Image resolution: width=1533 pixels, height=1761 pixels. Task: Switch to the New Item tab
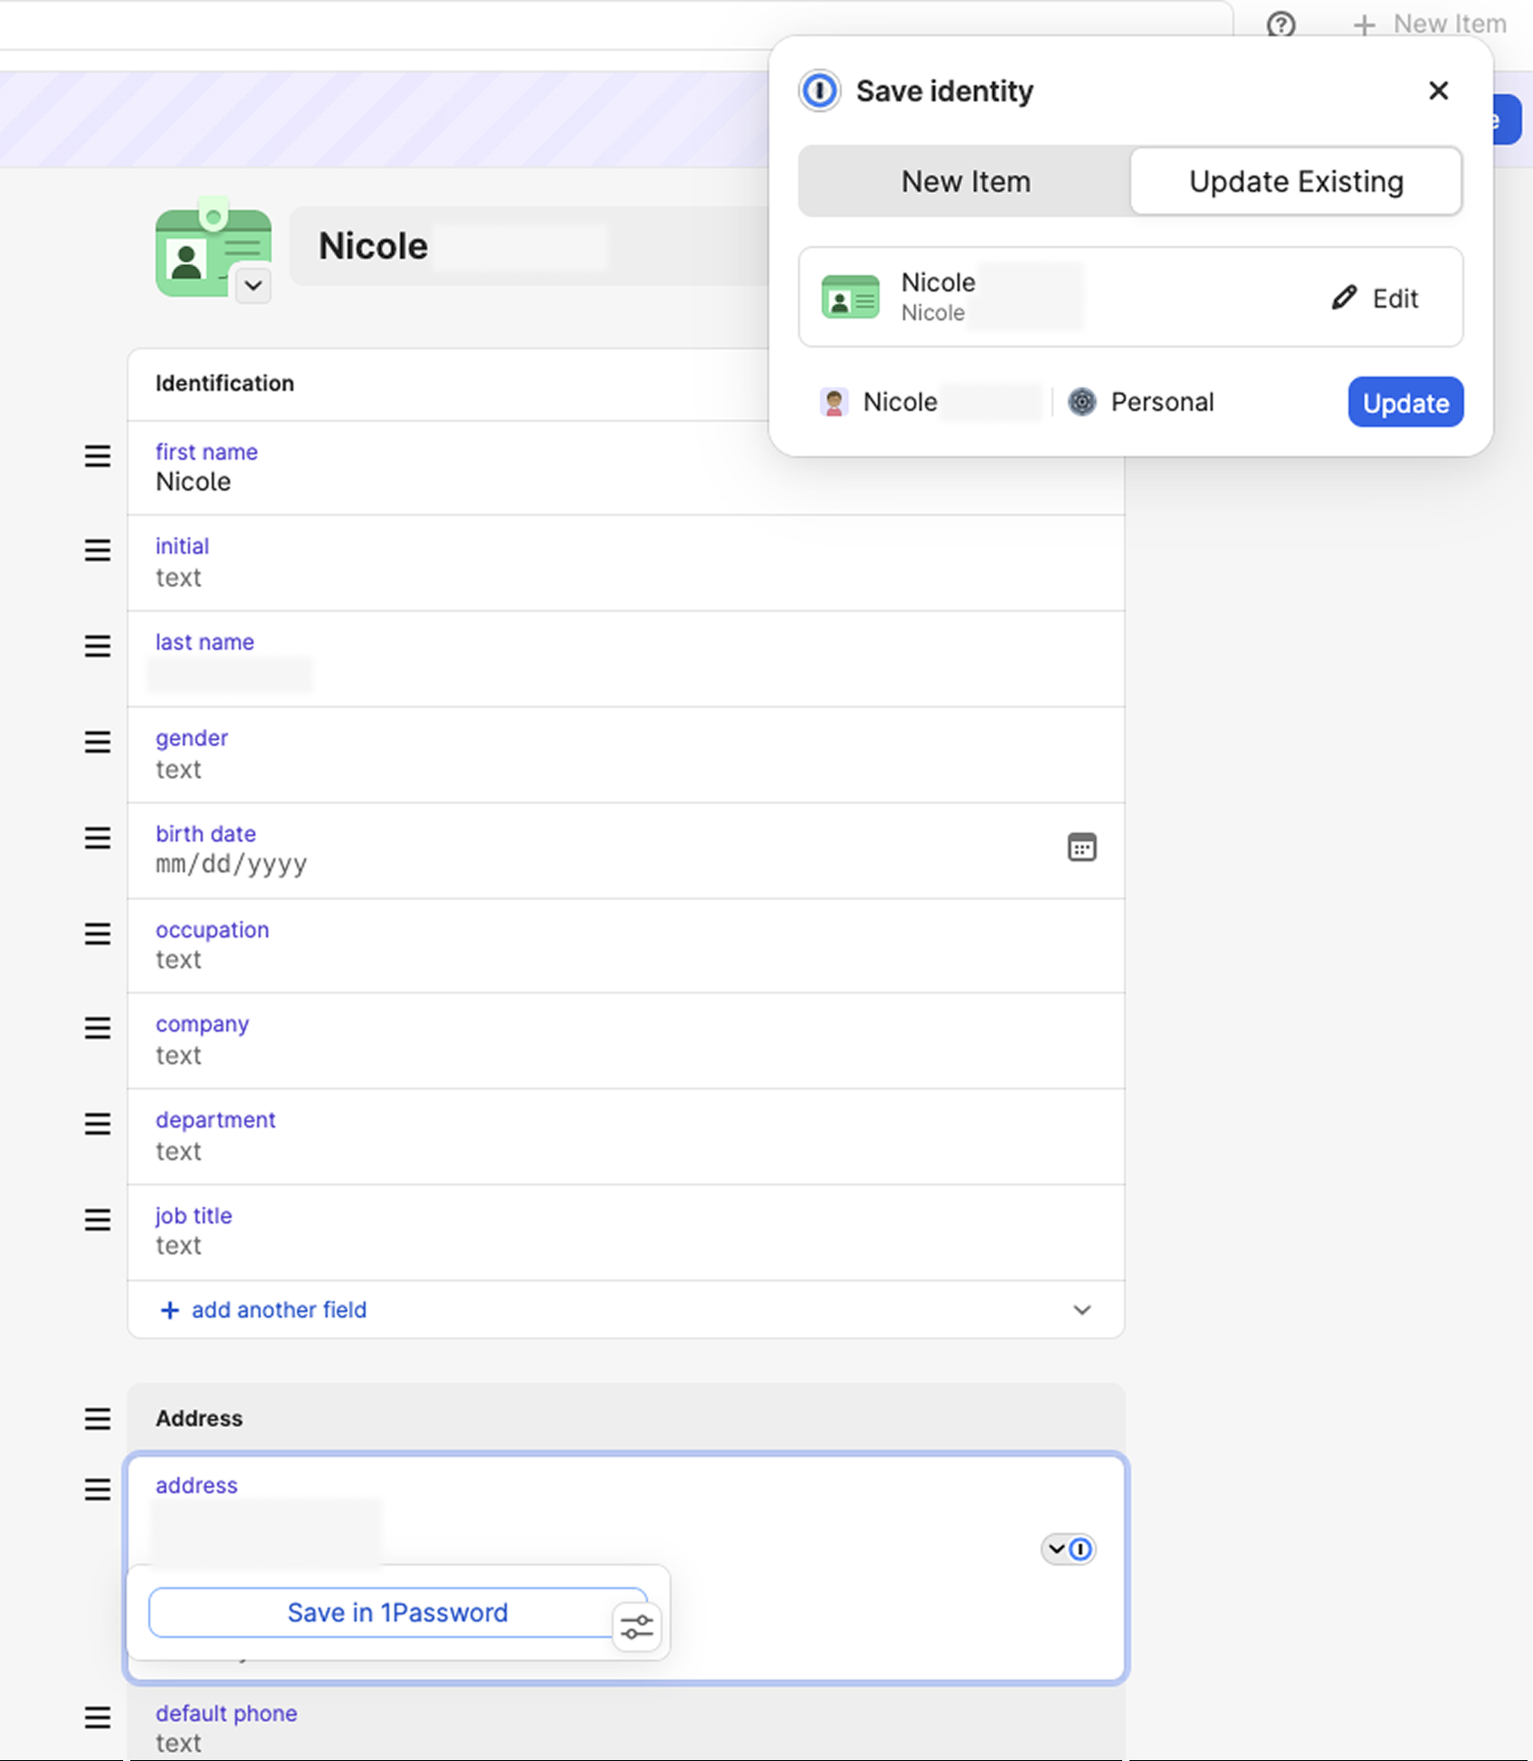(965, 181)
